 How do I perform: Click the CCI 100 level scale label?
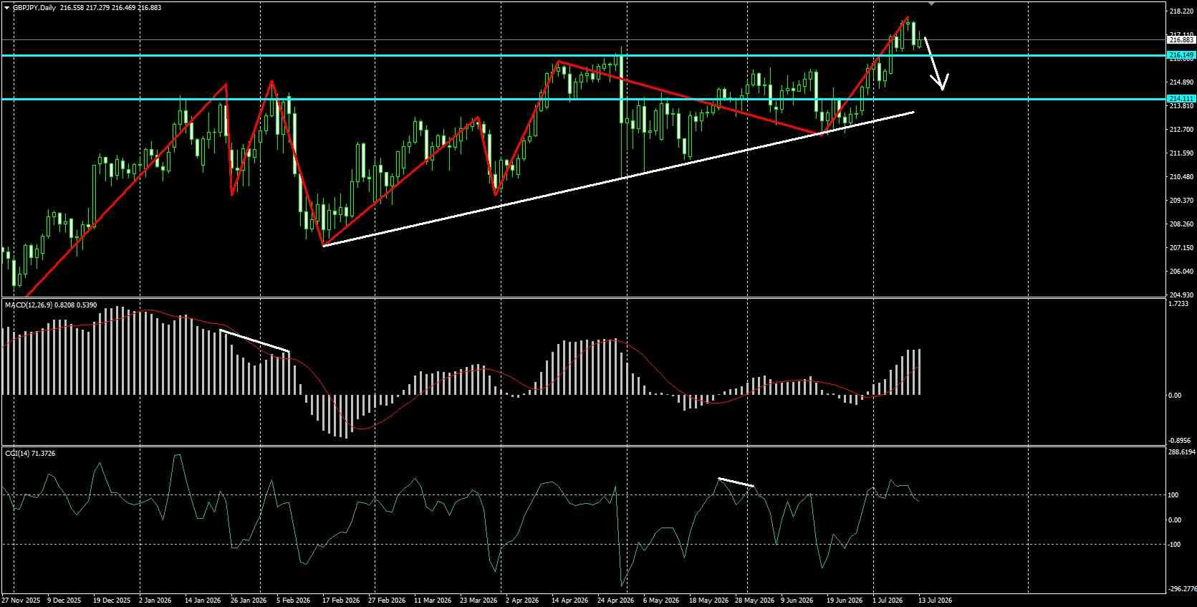pyautogui.click(x=1173, y=495)
